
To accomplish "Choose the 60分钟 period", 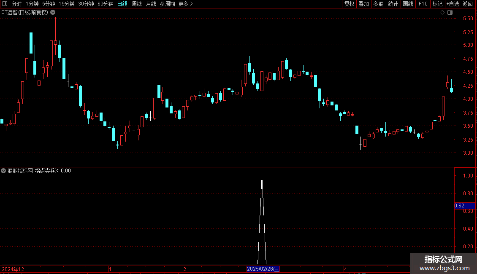I will click(106, 4).
